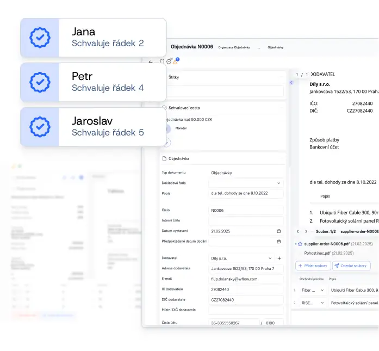The width and height of the screenshot is (379, 351).
Task: Click the bank code field 0100
Action: point(274,323)
